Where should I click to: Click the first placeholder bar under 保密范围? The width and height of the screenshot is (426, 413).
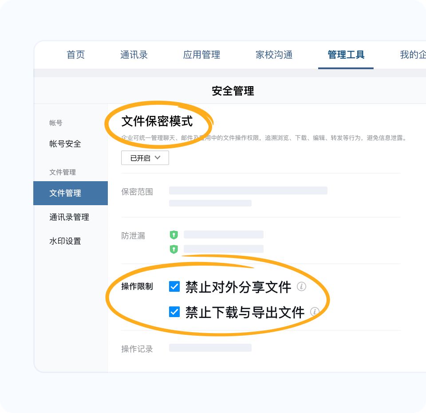[x=248, y=190]
